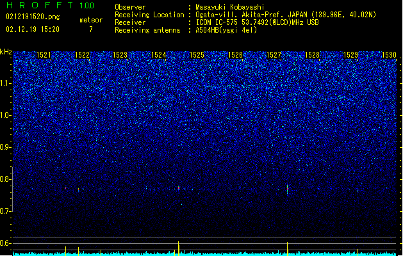Click the 1527 time marker
Image resolution: width=403 pixels, height=256 pixels.
click(274, 55)
